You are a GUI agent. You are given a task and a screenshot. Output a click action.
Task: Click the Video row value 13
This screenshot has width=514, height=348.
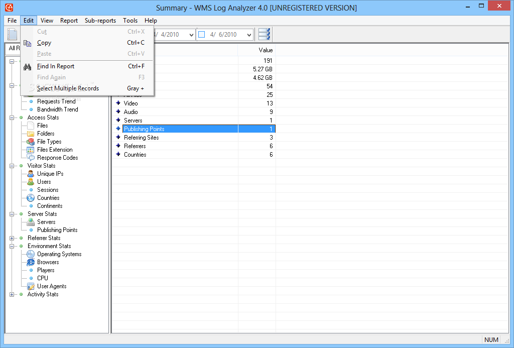270,103
